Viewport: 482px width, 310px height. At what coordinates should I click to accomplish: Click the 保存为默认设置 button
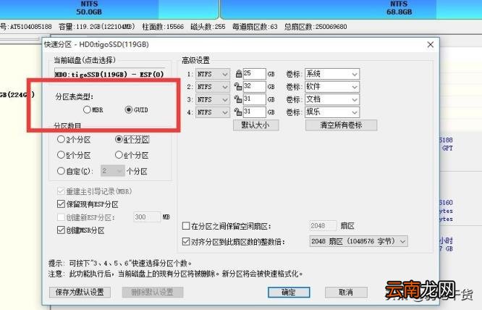point(80,292)
